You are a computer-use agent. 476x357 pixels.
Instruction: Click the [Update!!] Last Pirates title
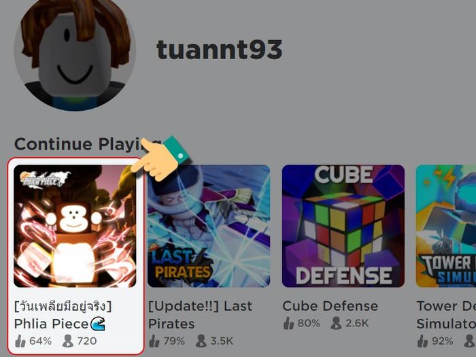[201, 315]
